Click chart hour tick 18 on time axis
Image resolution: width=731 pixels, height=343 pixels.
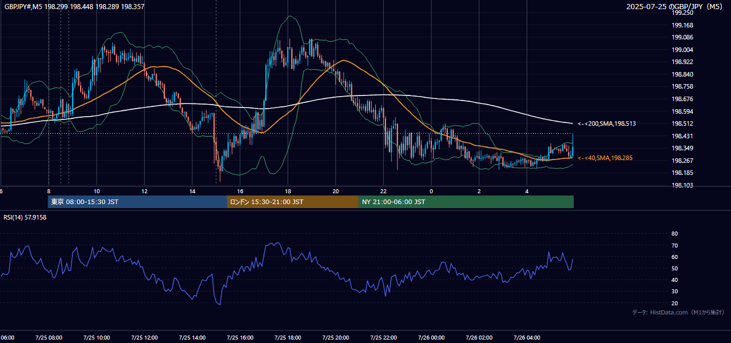tap(288, 191)
